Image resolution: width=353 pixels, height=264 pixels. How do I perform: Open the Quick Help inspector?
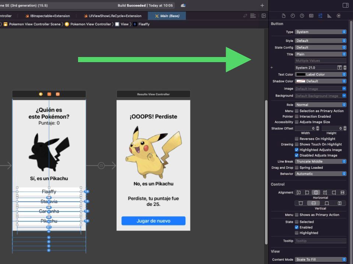click(x=302, y=16)
